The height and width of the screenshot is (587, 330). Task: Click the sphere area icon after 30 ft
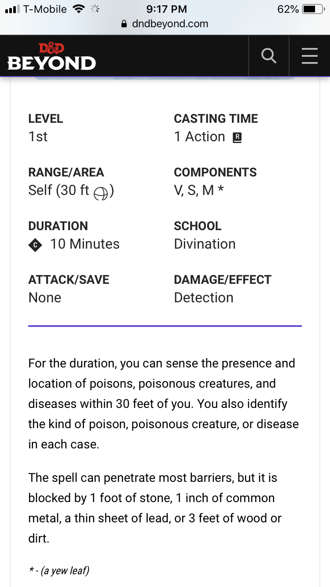[101, 193]
